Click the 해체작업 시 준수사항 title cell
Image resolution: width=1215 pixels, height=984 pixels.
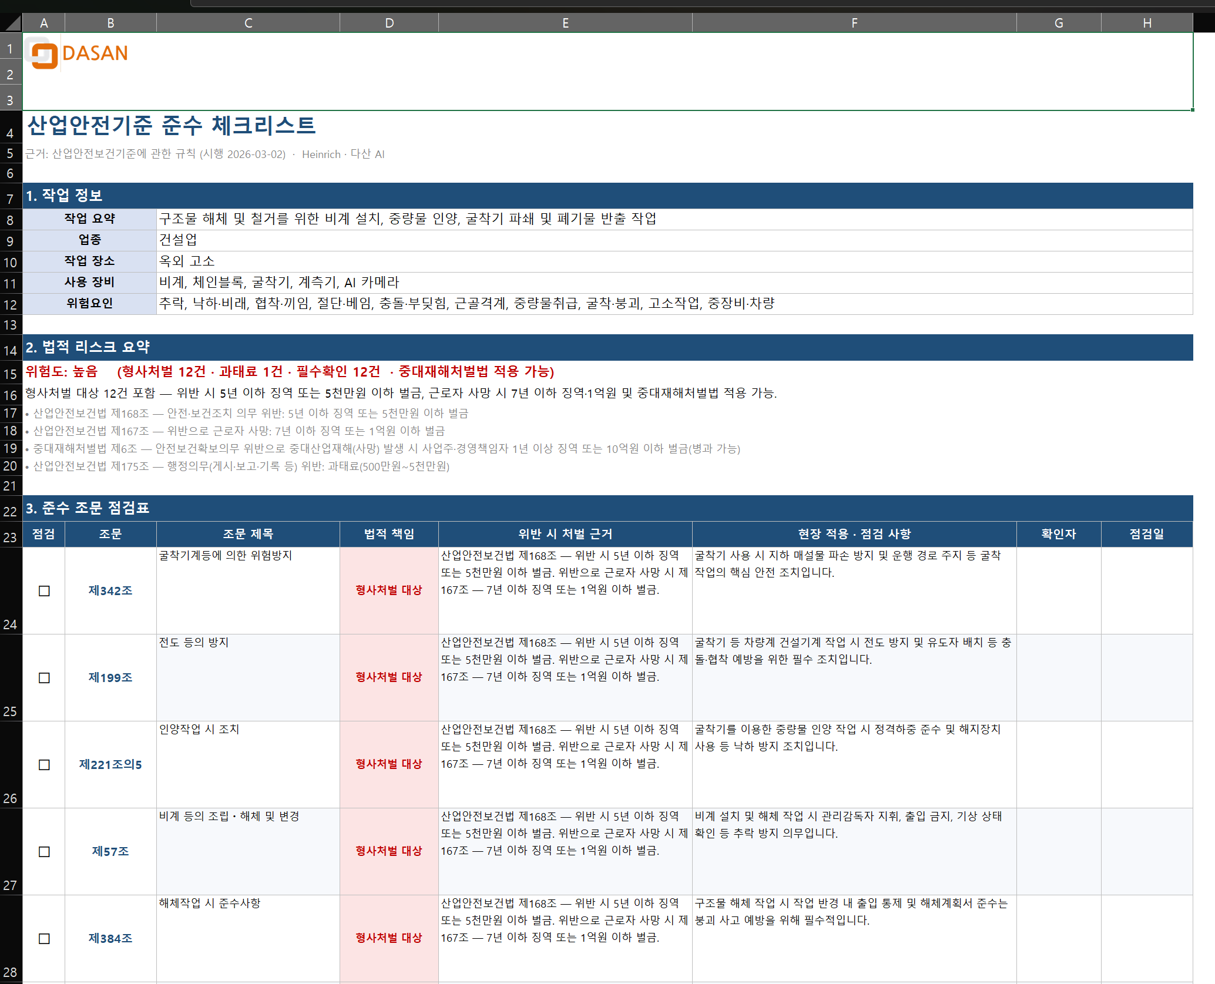tap(249, 939)
